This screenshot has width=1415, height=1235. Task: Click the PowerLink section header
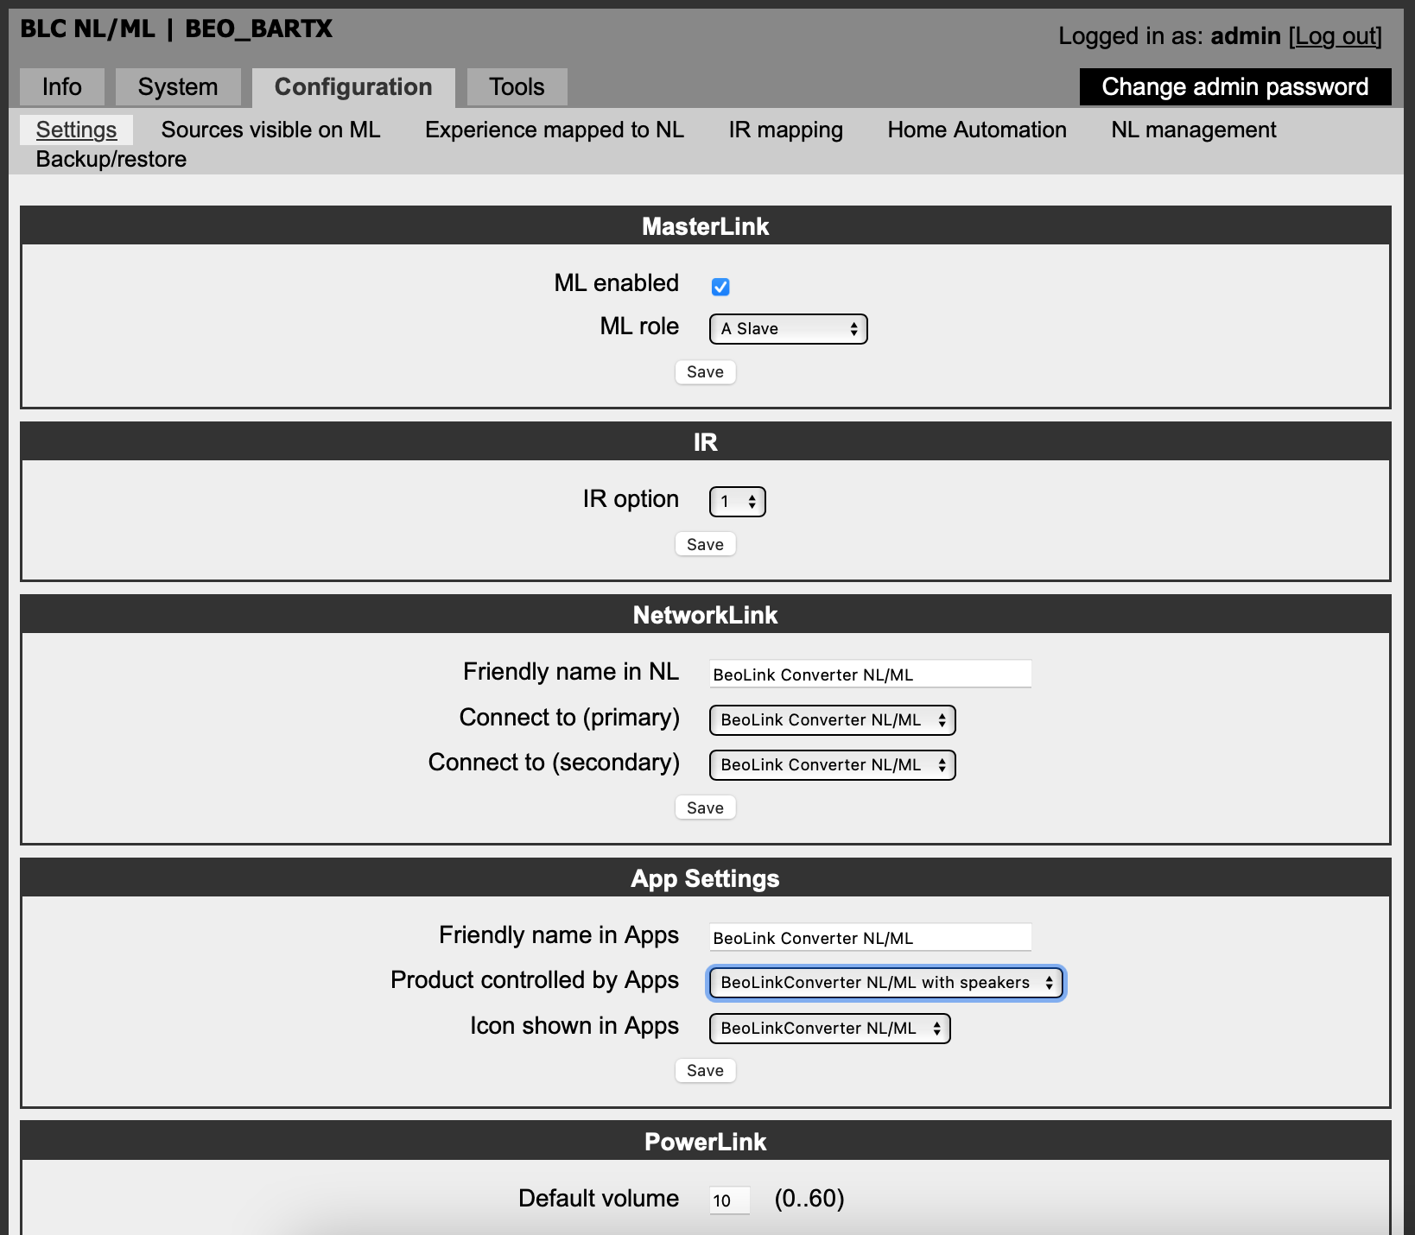[705, 1142]
